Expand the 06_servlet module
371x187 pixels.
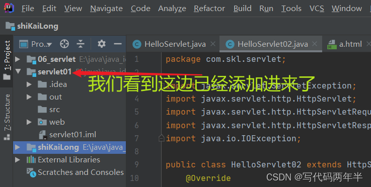pyautogui.click(x=18, y=59)
